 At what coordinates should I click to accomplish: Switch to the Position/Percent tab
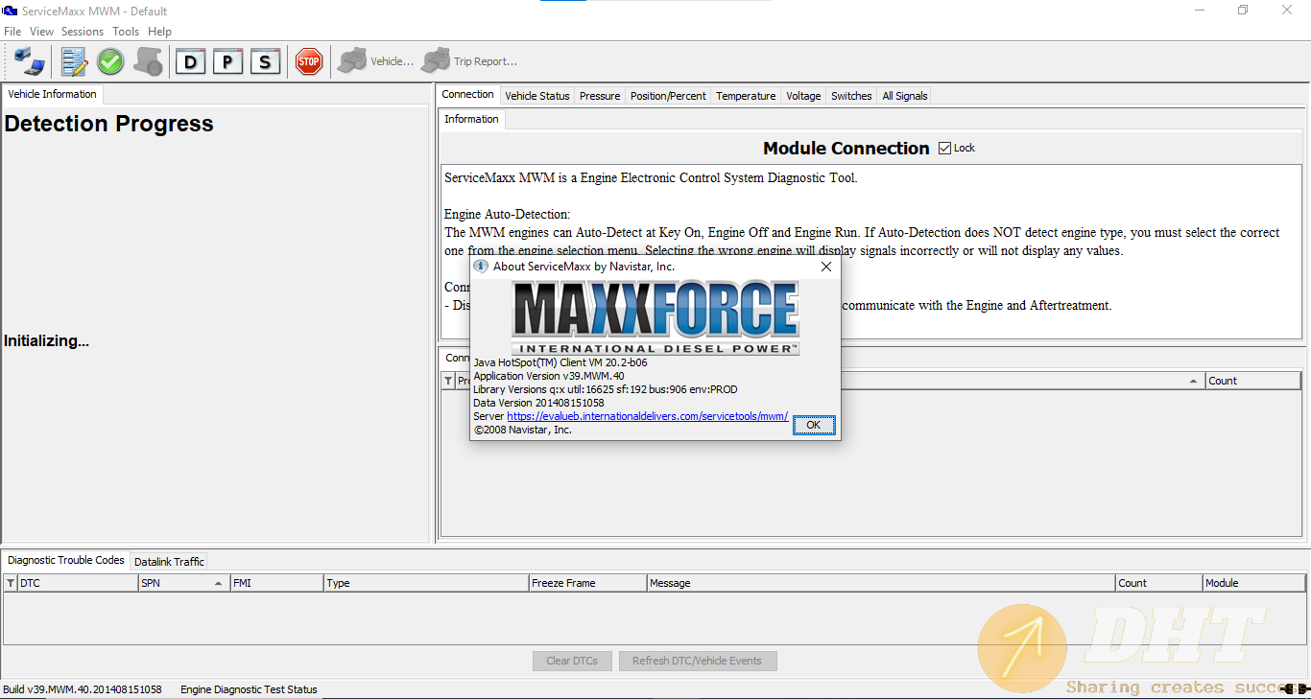click(x=668, y=96)
